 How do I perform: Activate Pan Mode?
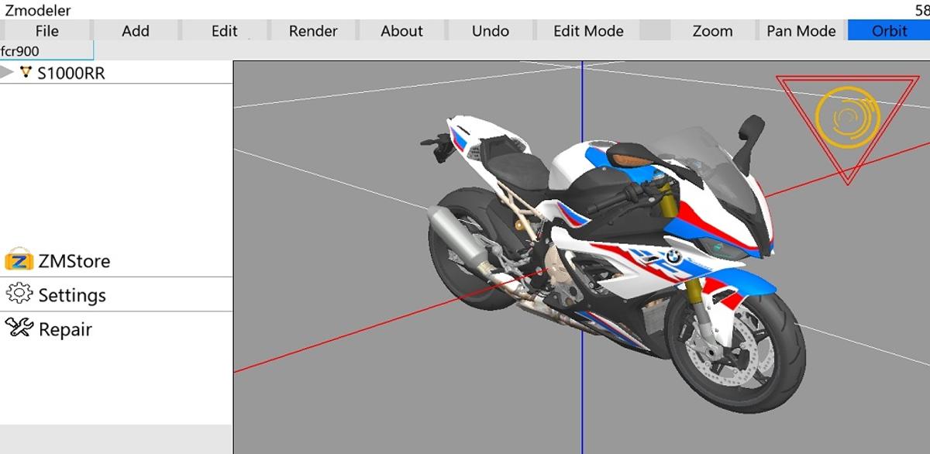(801, 31)
